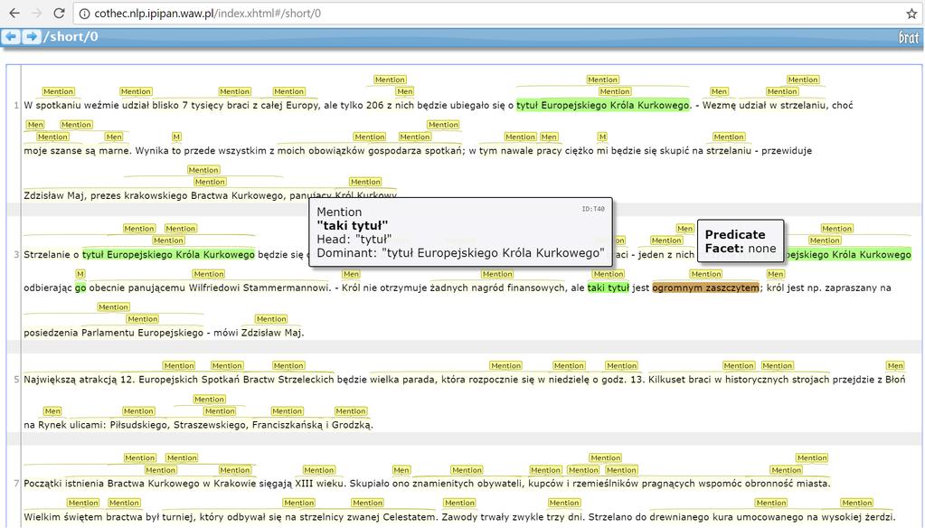Click the street name "Piłsudskiego"
The image size is (925, 528).
click(138, 425)
